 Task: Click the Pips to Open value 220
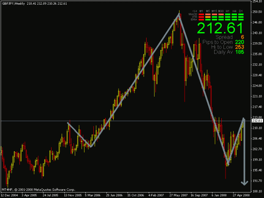[x=240, y=42]
